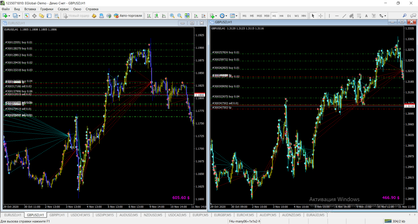Switch to the USDCHF,M15 chart tab
418x224 pixels.
point(80,215)
